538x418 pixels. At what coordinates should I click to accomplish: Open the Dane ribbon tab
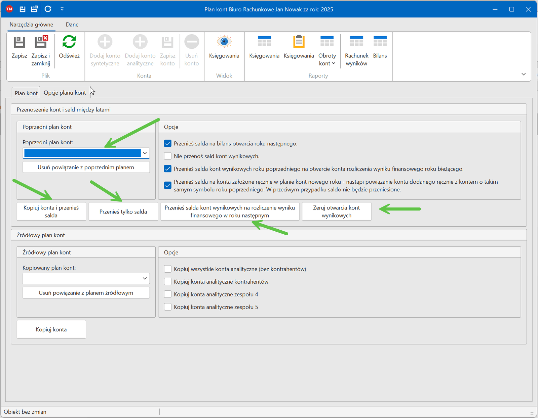coord(72,25)
